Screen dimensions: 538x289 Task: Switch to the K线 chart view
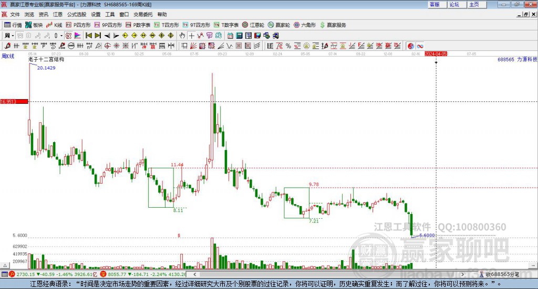click(x=54, y=25)
